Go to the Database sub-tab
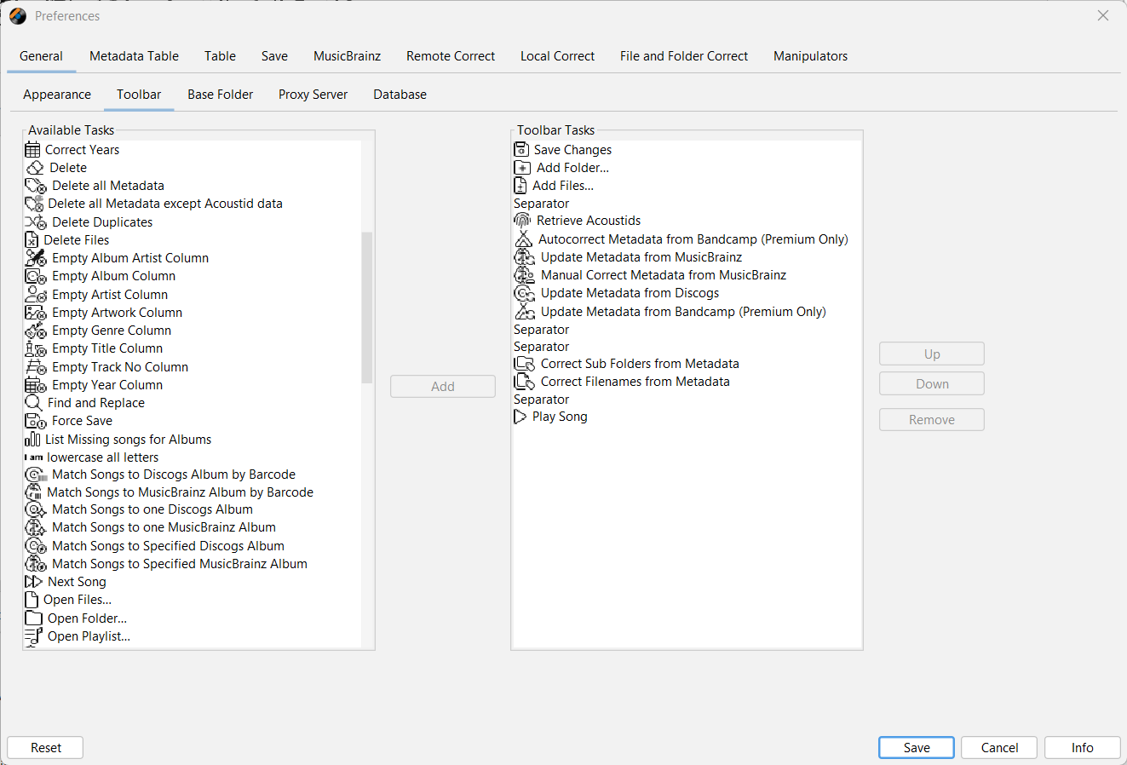This screenshot has height=765, width=1127. pos(400,95)
